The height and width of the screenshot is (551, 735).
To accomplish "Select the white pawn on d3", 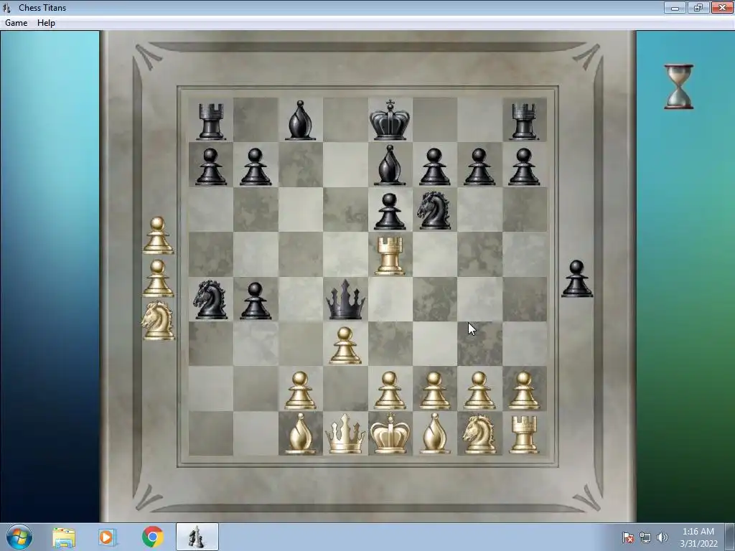I will pyautogui.click(x=345, y=346).
